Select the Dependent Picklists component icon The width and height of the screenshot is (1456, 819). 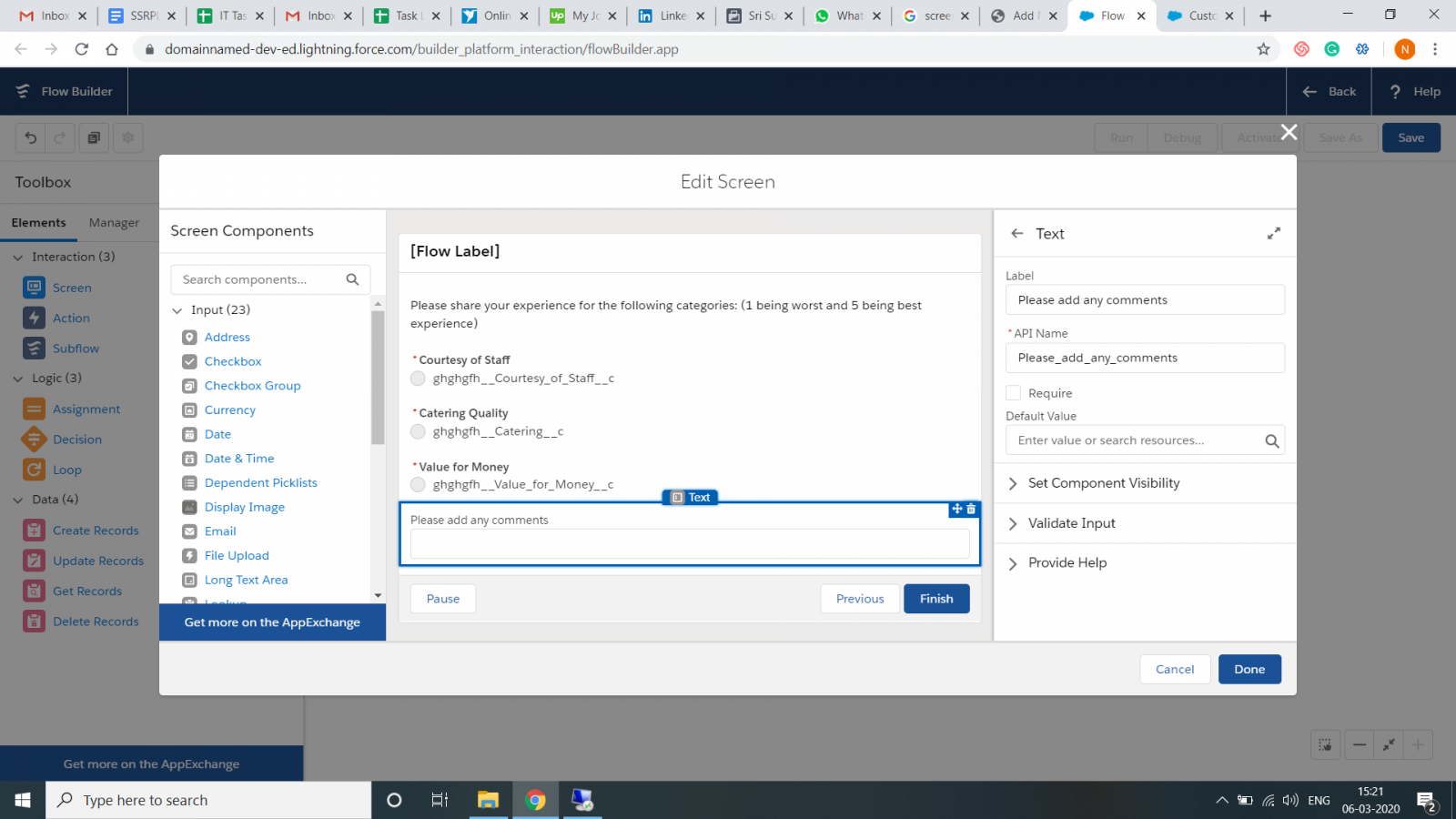[189, 483]
